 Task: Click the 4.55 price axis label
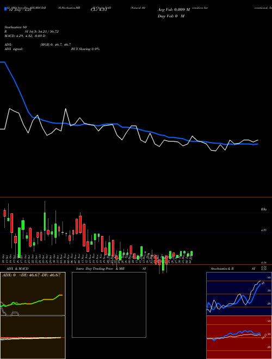(x=263, y=231)
